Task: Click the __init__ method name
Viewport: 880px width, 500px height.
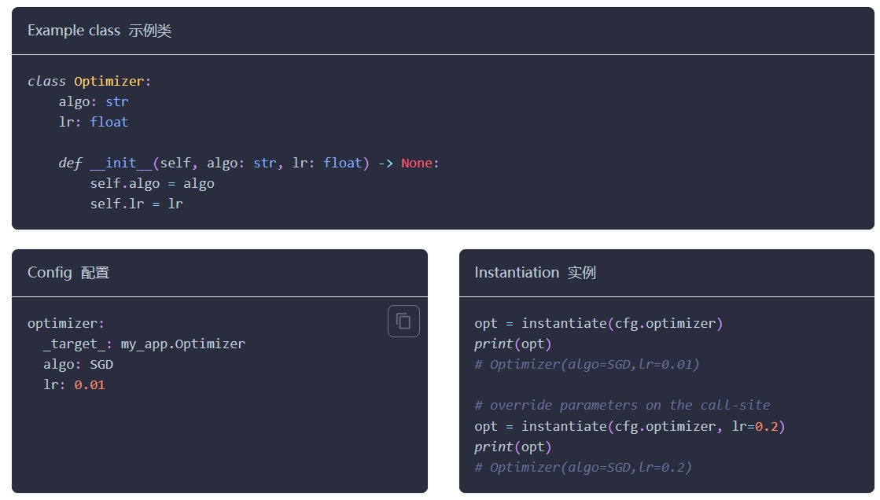Action: pyautogui.click(x=120, y=164)
